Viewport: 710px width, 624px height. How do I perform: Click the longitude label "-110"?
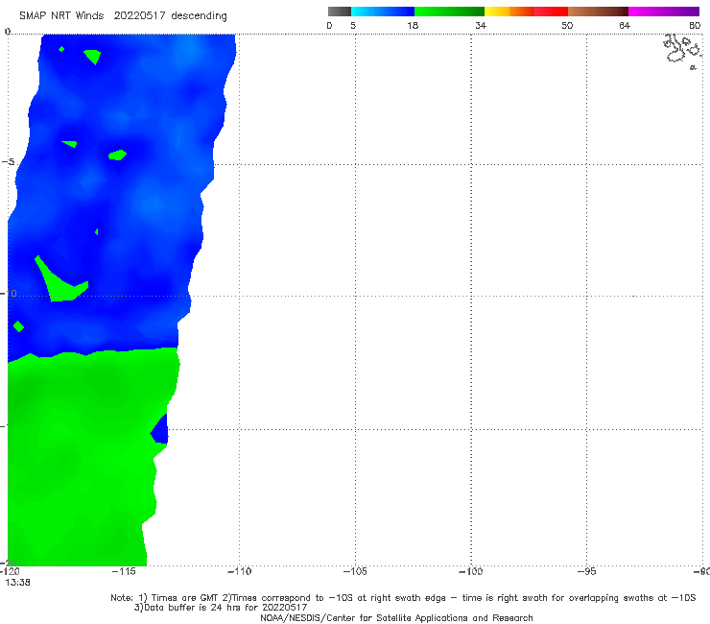240,572
